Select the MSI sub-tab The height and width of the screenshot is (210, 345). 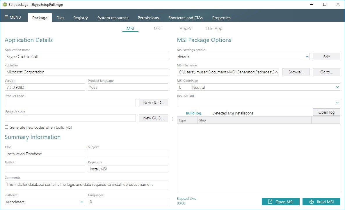pos(130,29)
